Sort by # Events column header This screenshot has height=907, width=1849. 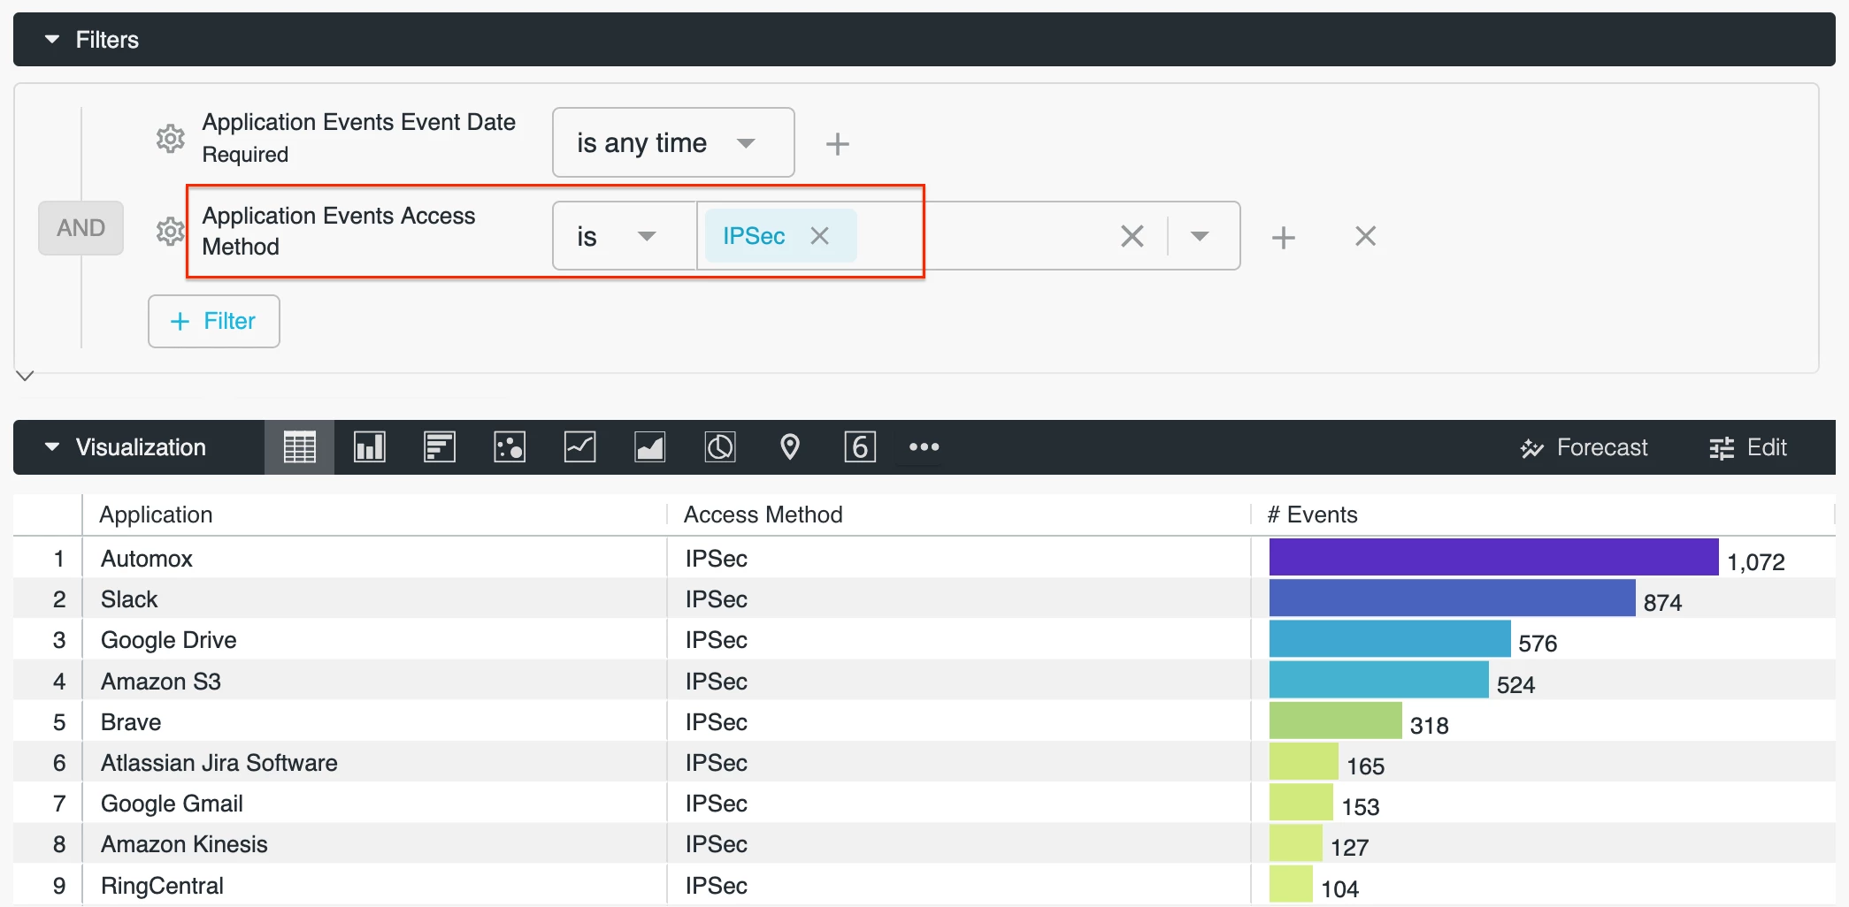pos(1312,514)
